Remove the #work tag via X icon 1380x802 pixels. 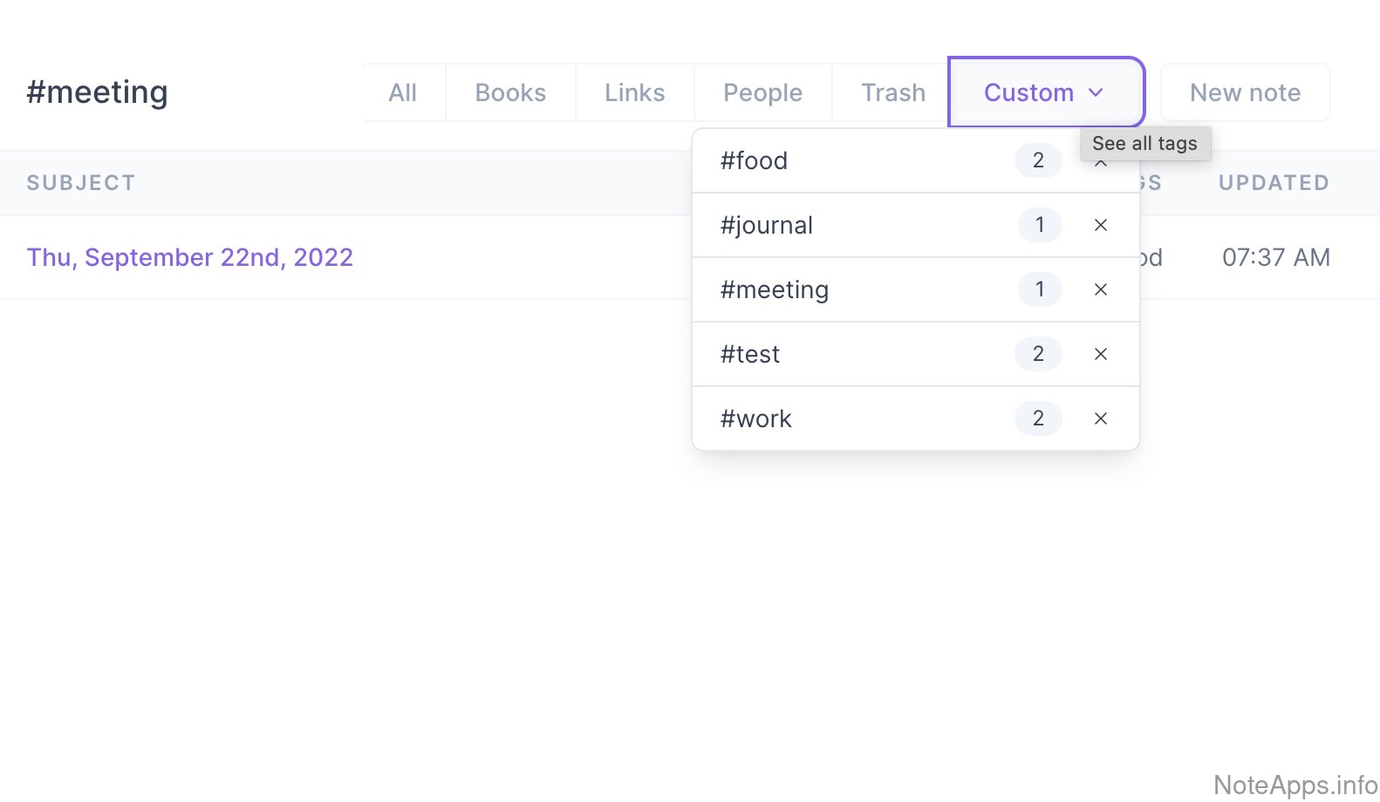[1100, 418]
